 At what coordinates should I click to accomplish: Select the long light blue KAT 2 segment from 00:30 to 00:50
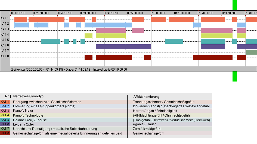[108, 25]
